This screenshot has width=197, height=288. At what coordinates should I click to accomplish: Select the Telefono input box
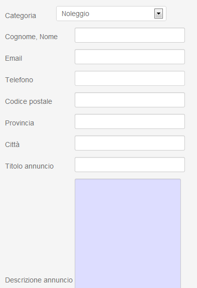[130, 78]
